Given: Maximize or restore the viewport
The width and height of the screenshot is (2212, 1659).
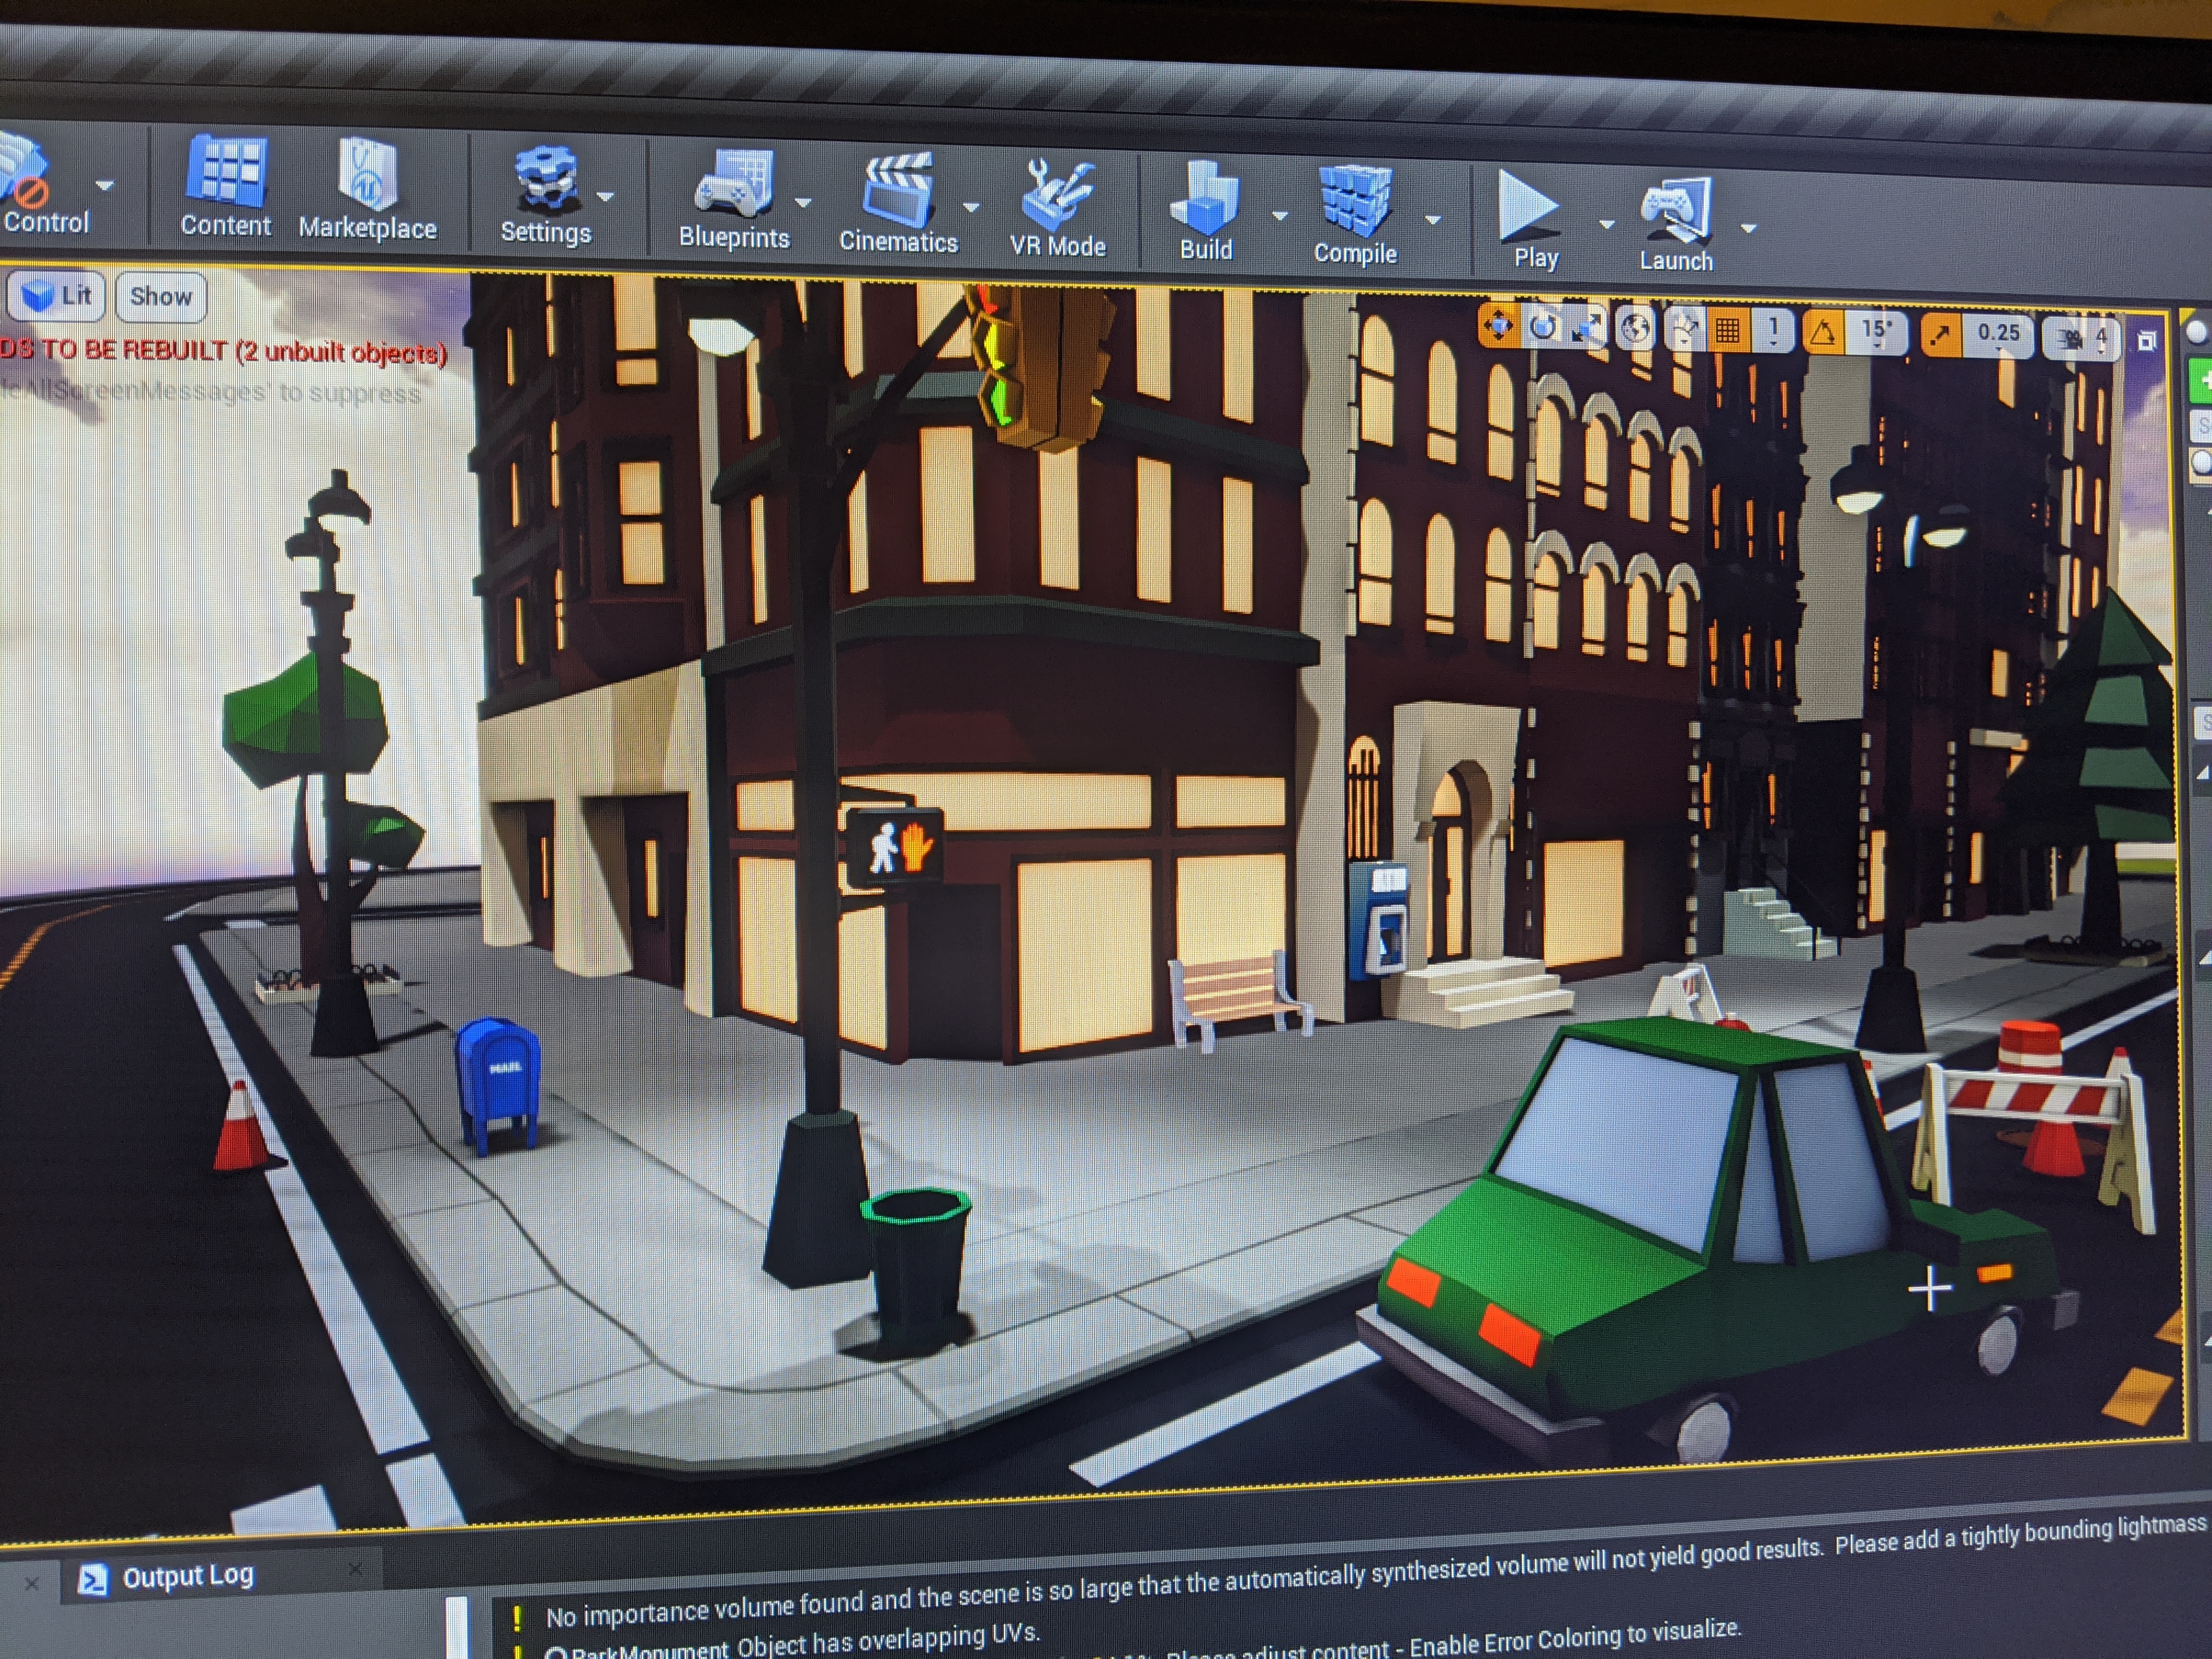Looking at the screenshot, I should (2146, 342).
